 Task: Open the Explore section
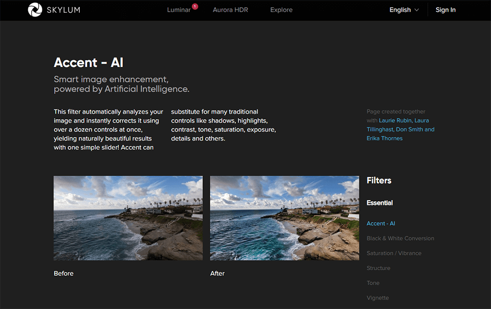click(281, 10)
